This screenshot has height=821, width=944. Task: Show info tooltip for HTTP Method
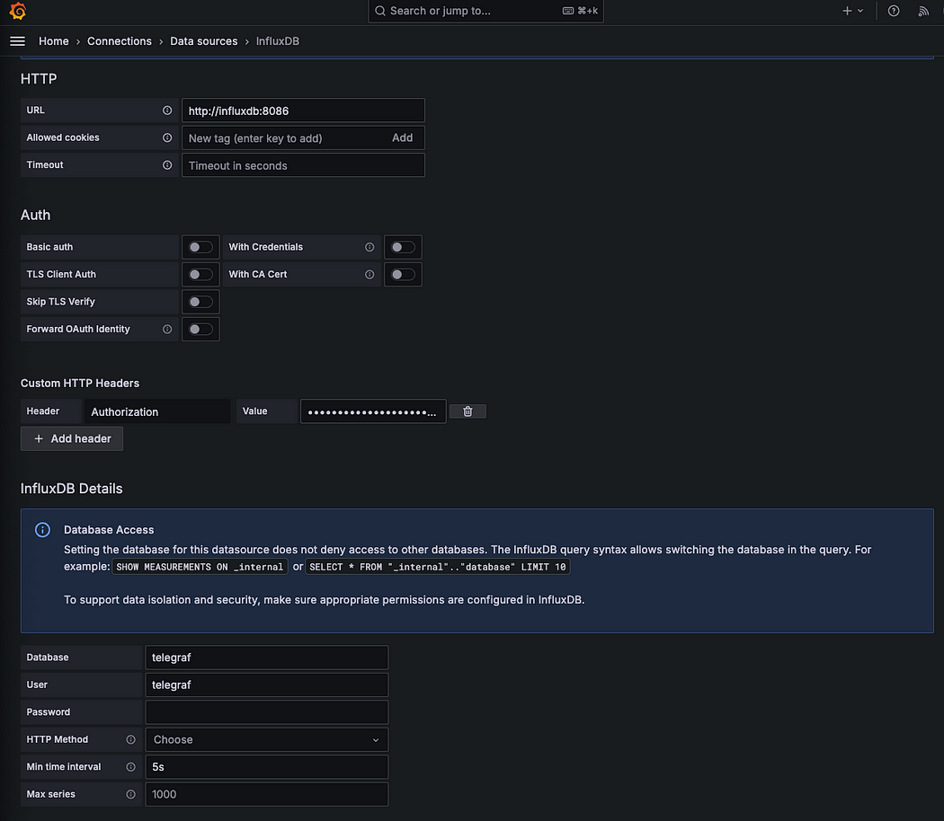[130, 740]
